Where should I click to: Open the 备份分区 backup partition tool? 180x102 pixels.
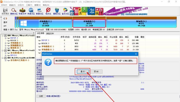point(65,11)
